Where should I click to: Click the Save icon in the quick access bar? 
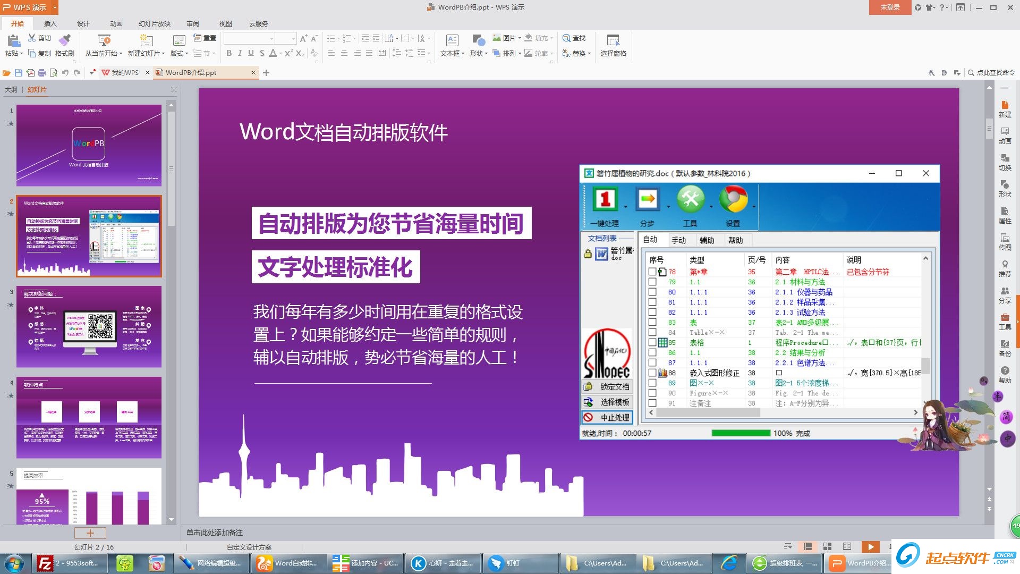pyautogui.click(x=19, y=73)
